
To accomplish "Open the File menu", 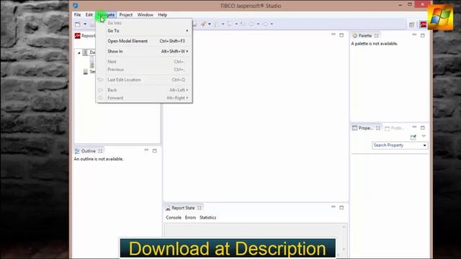I will 77,14.
